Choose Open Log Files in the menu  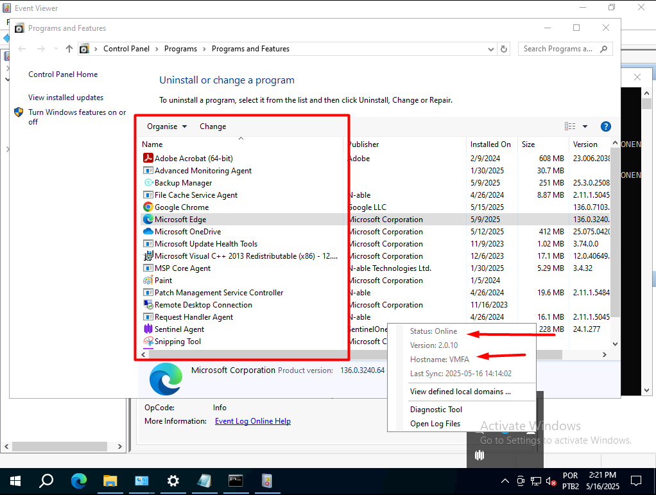(435, 424)
